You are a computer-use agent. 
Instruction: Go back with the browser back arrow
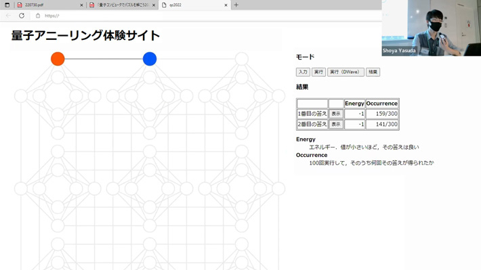8,16
